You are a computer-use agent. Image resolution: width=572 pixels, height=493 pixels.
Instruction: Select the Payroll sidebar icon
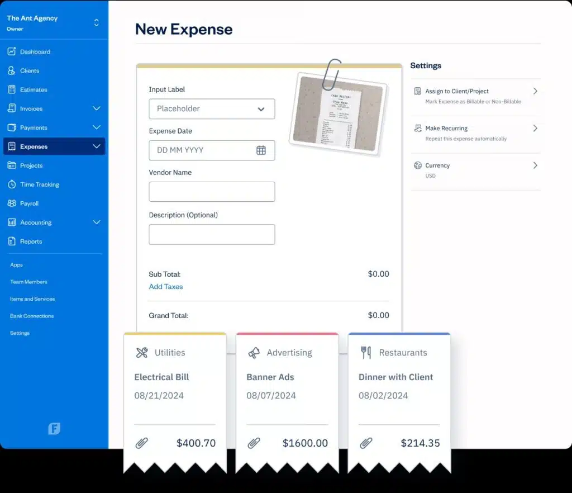point(12,203)
